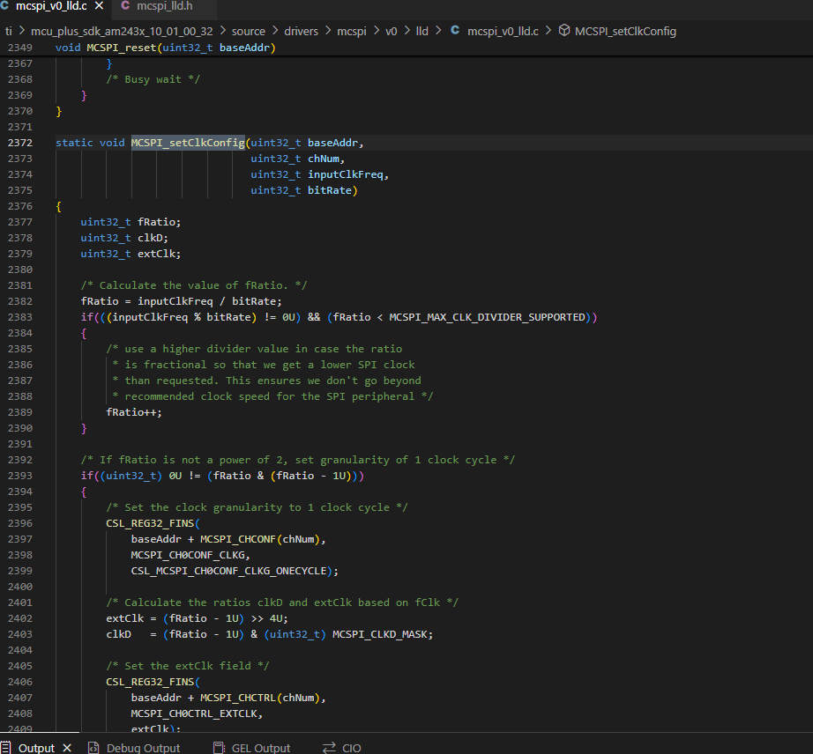Screen dimensions: 813x754
Task: Click CSL_MCSPI_CH0CONF_CLKG_ONECYCLE on line 2399
Action: pyautogui.click(x=228, y=571)
